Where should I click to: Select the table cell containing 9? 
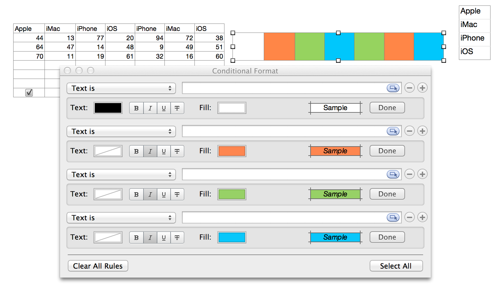pos(150,47)
